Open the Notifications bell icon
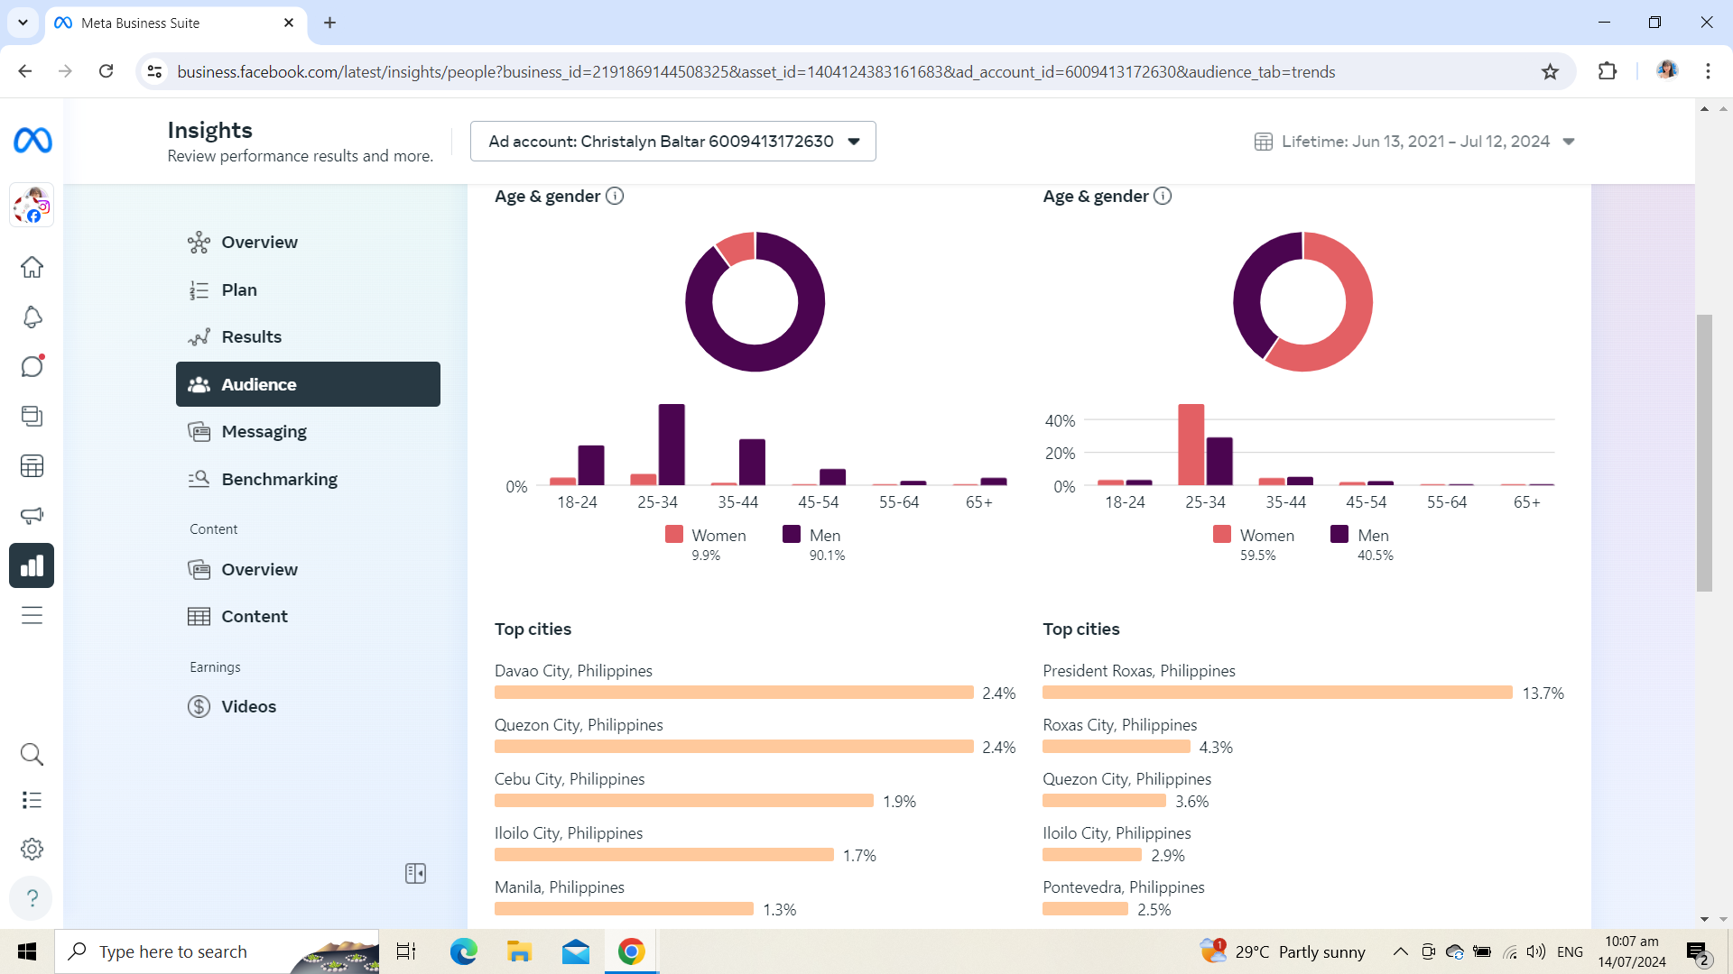 click(32, 317)
